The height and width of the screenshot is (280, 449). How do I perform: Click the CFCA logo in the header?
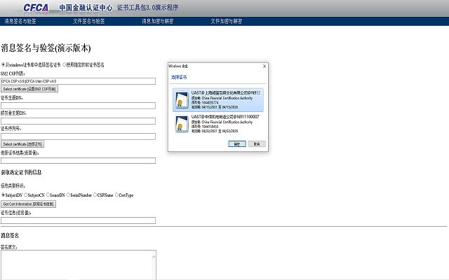pyautogui.click(x=36, y=8)
